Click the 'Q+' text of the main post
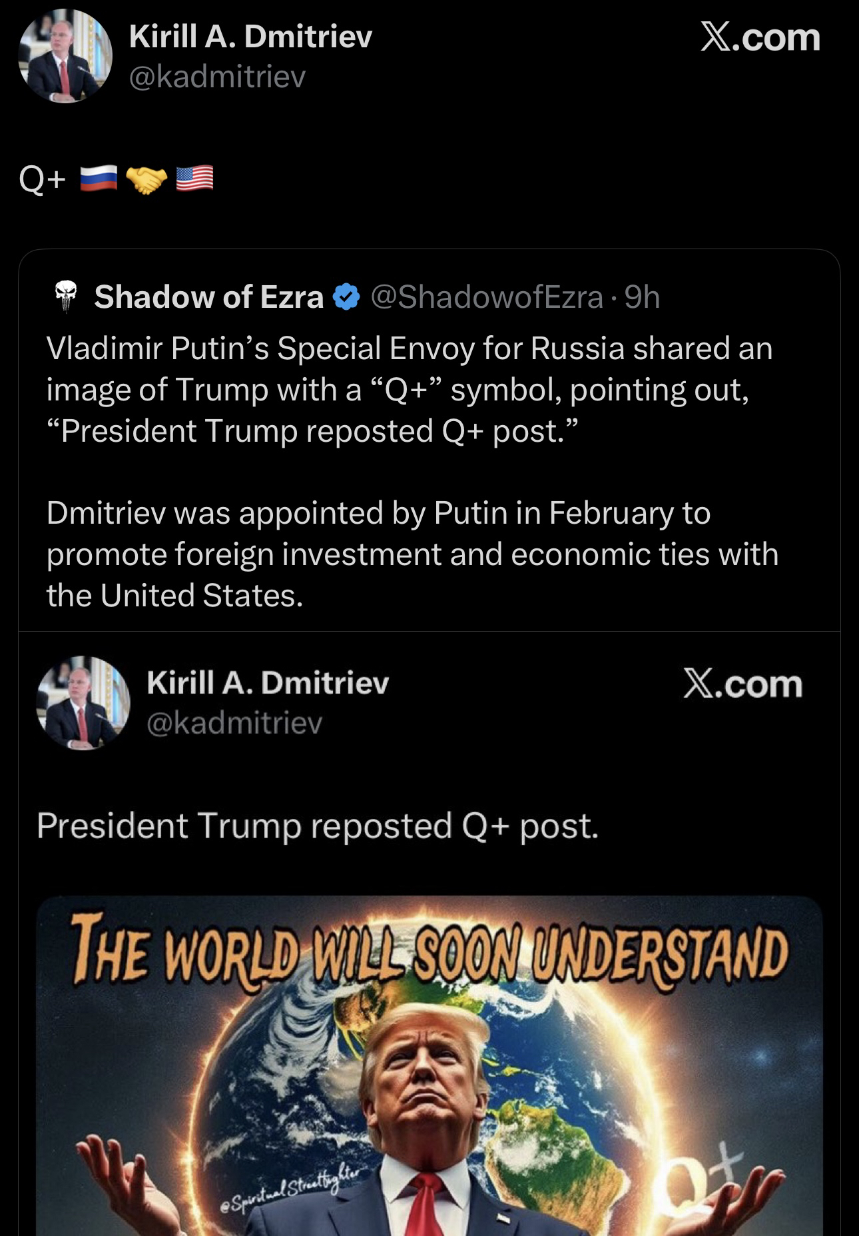 pyautogui.click(x=43, y=179)
